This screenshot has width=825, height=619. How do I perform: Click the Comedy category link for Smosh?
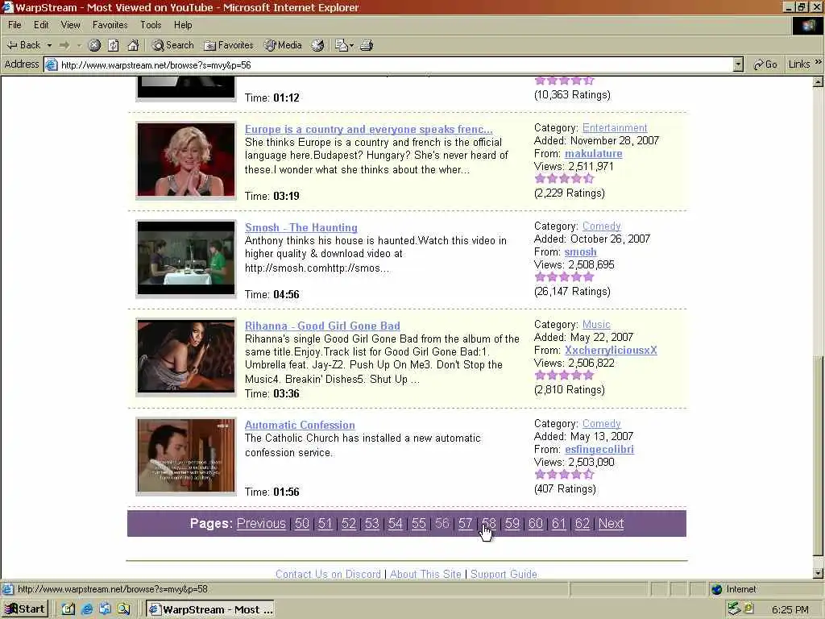[x=601, y=226]
